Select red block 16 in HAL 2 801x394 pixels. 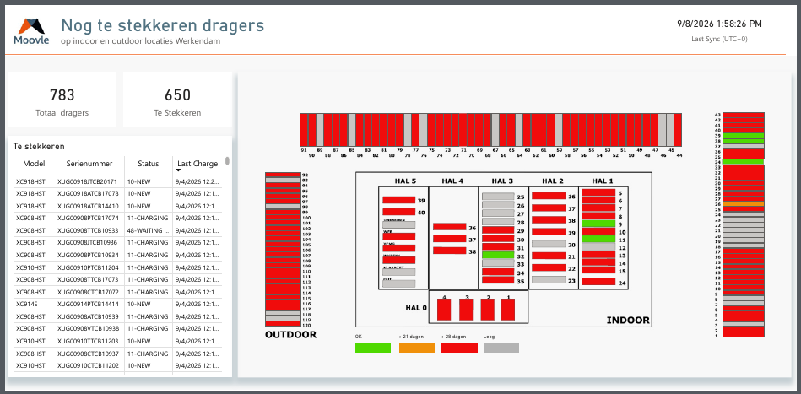[549, 196]
